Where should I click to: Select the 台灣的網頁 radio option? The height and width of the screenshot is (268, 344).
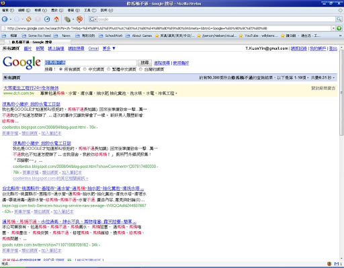click(x=140, y=69)
